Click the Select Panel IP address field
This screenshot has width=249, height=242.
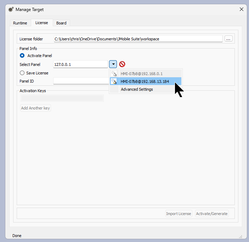pyautogui.click(x=80, y=64)
